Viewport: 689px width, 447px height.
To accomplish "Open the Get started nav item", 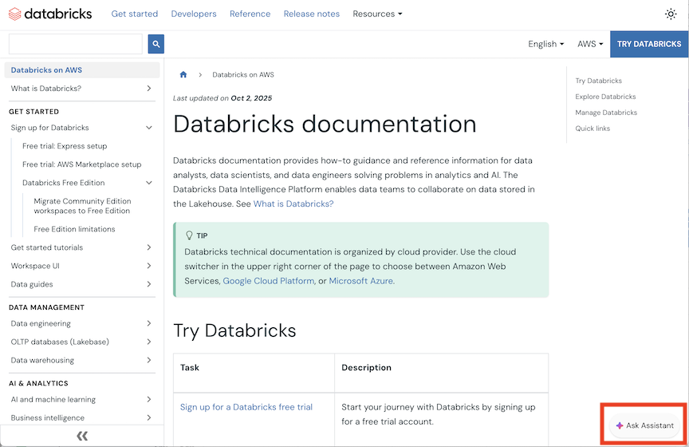I will click(x=135, y=14).
